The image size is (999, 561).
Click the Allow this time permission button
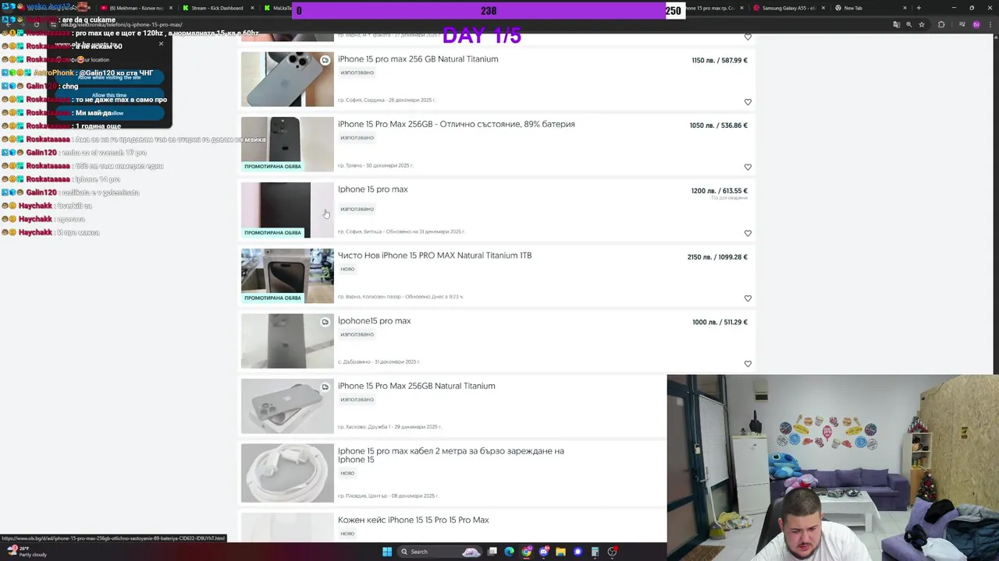coord(109,95)
